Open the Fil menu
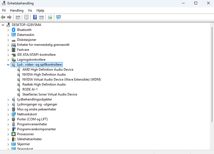 (4, 10)
